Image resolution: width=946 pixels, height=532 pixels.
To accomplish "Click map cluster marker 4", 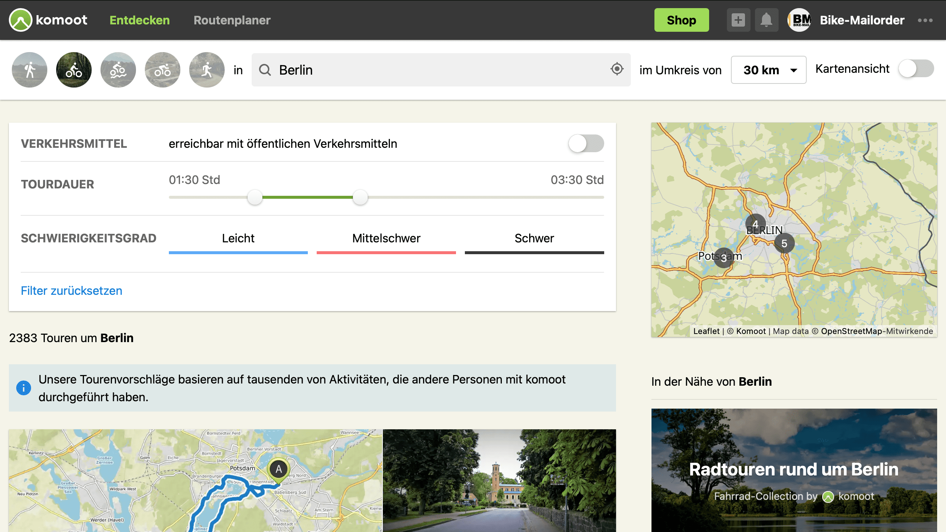I will click(x=756, y=224).
